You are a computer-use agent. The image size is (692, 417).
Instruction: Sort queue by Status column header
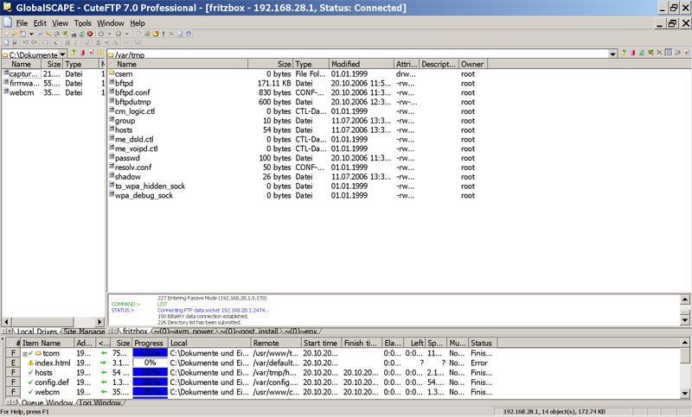(483, 343)
